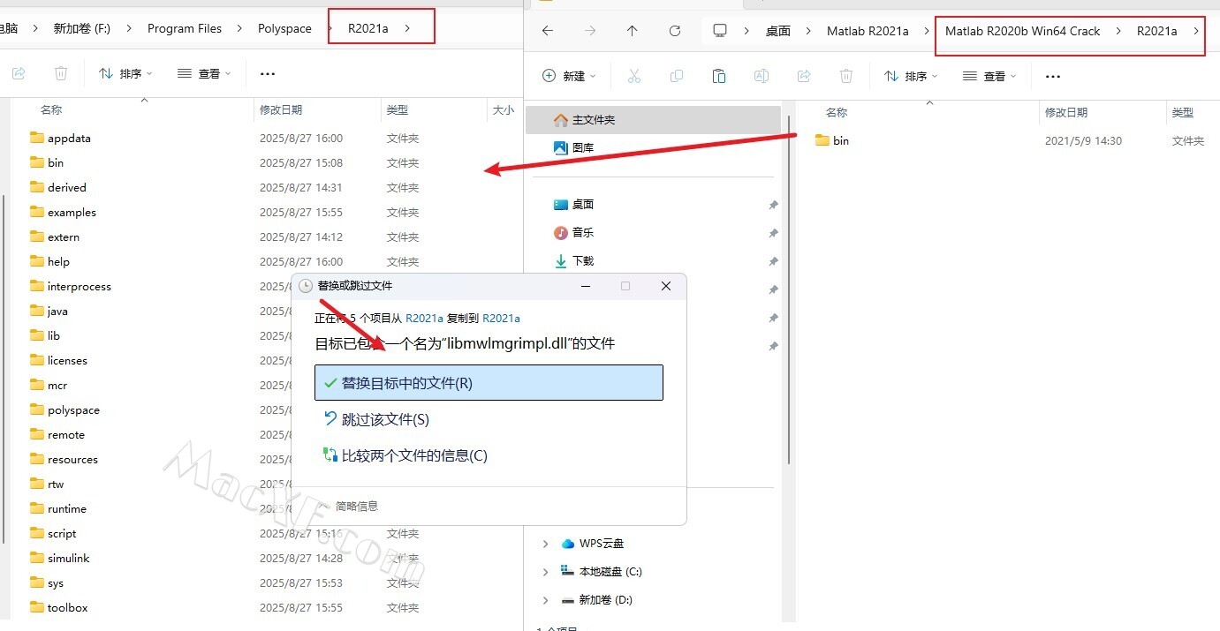Viewport: 1220px width, 631px height.
Task: Click the Delete trash icon in right toolbar
Action: pos(845,76)
